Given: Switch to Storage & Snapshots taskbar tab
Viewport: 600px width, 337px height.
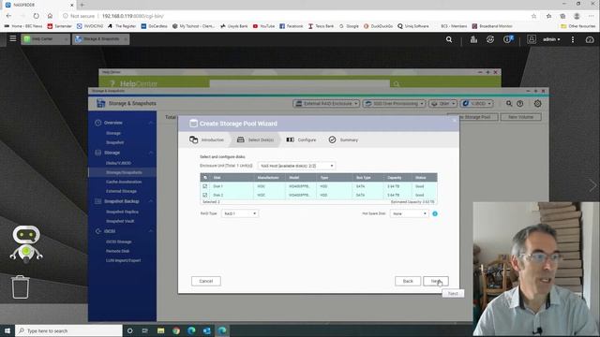Looking at the screenshot, I should pos(101,39).
